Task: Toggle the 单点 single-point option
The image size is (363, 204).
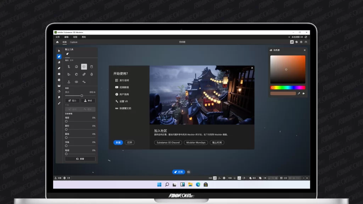Action: [x=88, y=101]
